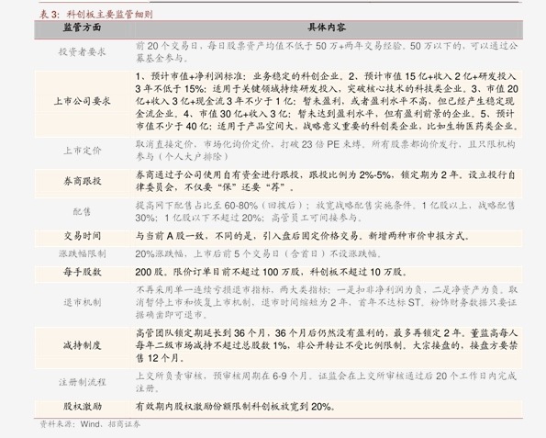
Task: Select the 监管方面 column header
Action: coord(83,28)
